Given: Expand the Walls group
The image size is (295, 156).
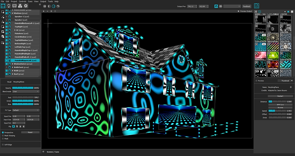Looking at the screenshot, I should [x=12, y=71].
